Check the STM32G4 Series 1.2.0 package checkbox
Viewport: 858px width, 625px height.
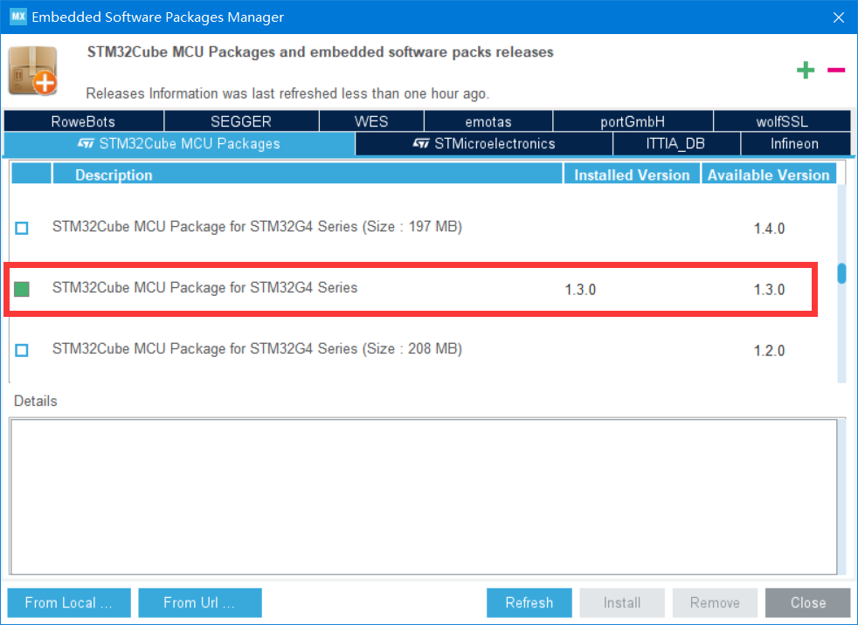click(x=22, y=350)
